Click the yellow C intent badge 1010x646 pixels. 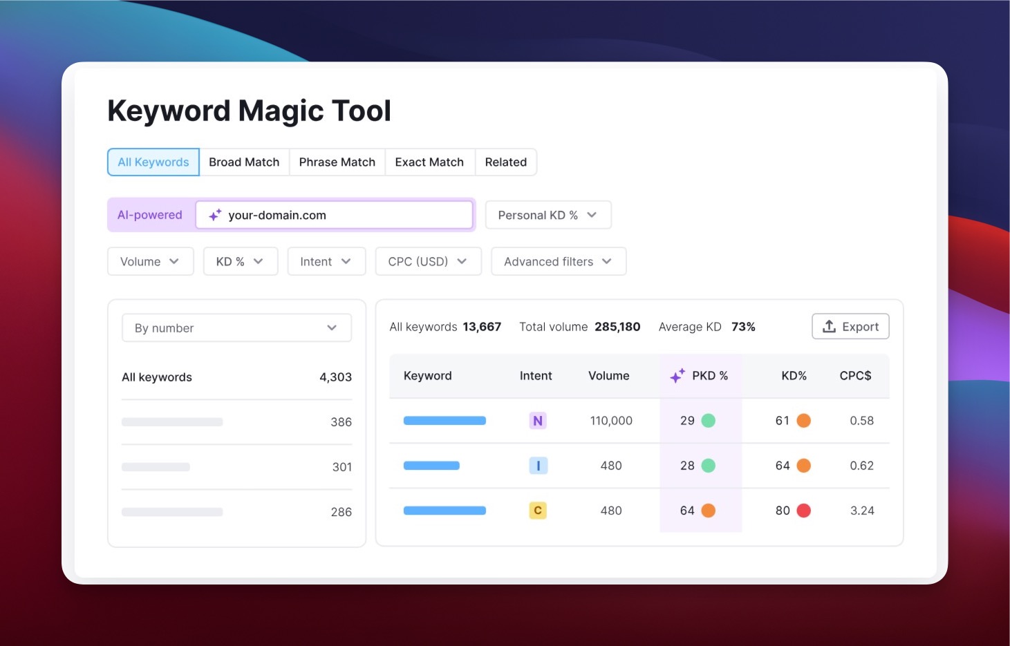(x=538, y=510)
